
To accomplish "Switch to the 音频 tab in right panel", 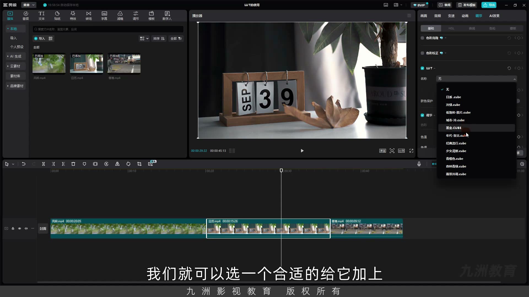I will (438, 16).
